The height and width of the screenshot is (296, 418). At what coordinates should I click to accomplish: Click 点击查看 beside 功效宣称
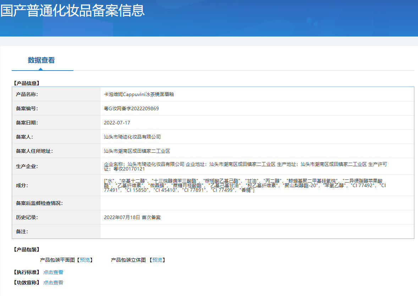[53, 283]
